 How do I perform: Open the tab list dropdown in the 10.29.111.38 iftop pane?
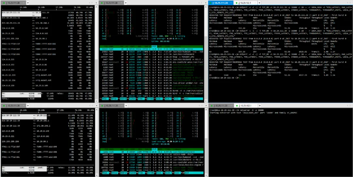pos(95,3)
